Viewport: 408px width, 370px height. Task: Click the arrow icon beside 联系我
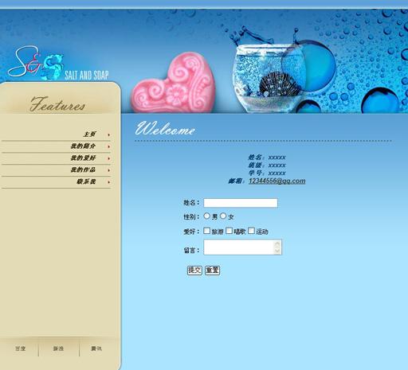(109, 182)
